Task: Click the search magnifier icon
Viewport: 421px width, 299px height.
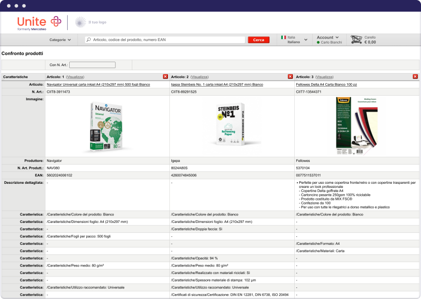Action: (x=89, y=40)
